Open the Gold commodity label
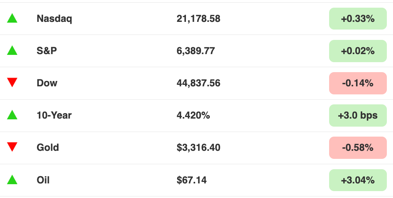 coord(48,147)
